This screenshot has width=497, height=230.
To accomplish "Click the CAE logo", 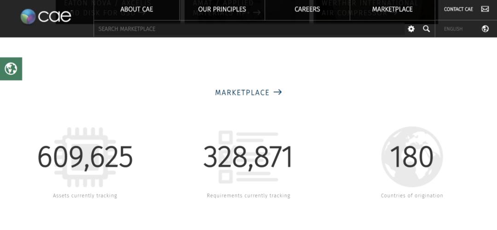I will pyautogui.click(x=46, y=17).
